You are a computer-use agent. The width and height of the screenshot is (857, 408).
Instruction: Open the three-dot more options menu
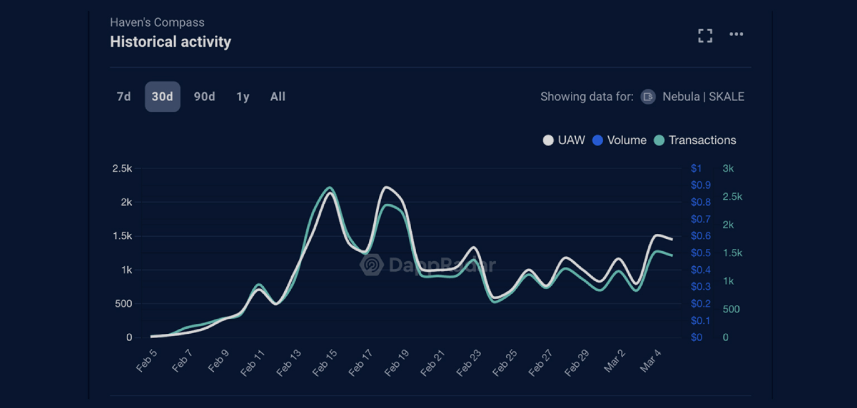click(x=736, y=35)
